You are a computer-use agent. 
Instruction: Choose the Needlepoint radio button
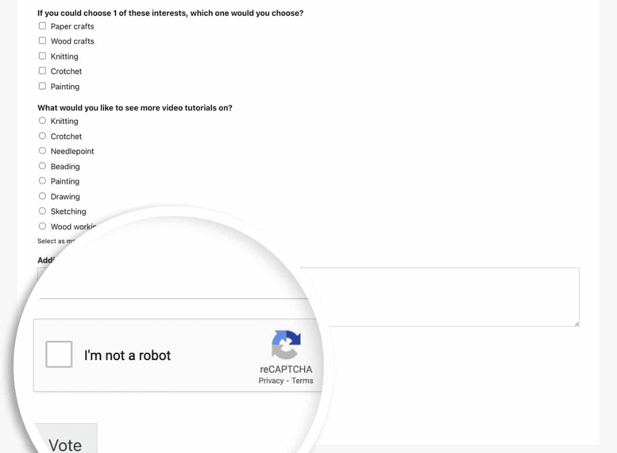coord(42,151)
